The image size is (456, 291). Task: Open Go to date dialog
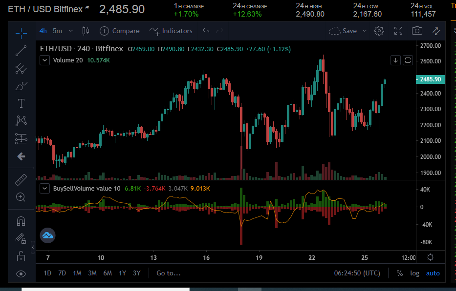coord(169,273)
